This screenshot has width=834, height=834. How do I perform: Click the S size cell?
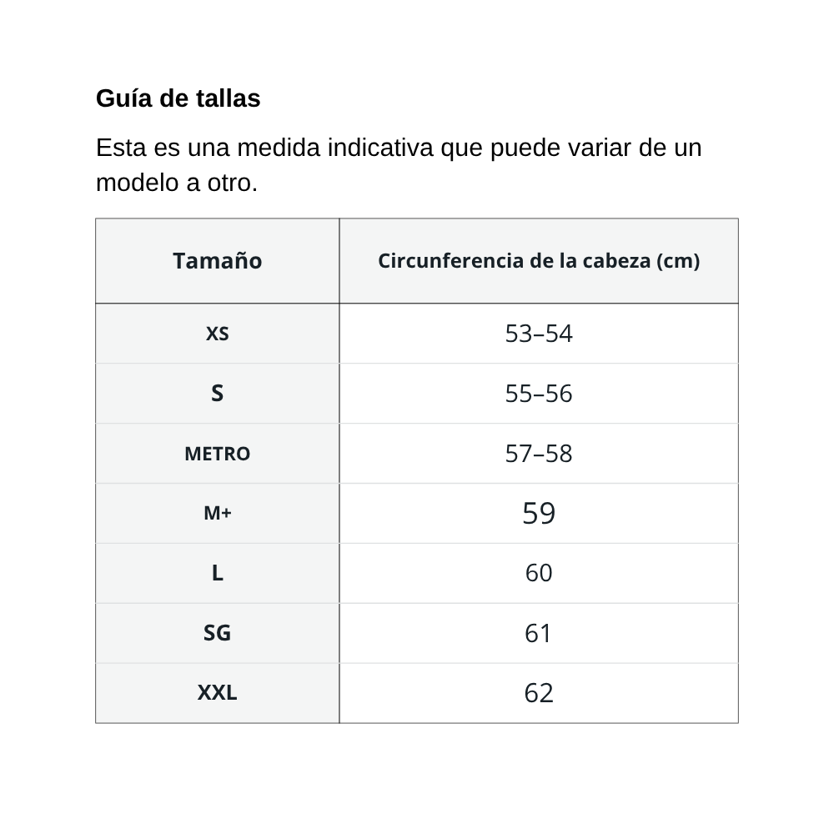pos(218,394)
